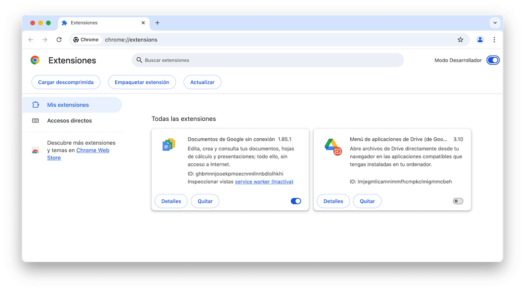Image resolution: width=525 pixels, height=291 pixels.
Task: Click Cargar descomprimida button
Action: [x=66, y=82]
